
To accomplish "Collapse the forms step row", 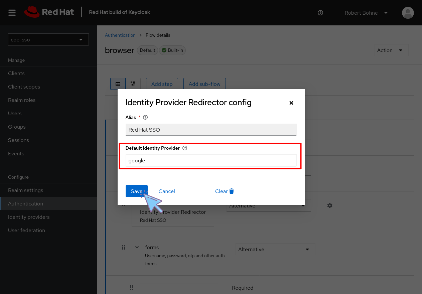I will (x=137, y=247).
